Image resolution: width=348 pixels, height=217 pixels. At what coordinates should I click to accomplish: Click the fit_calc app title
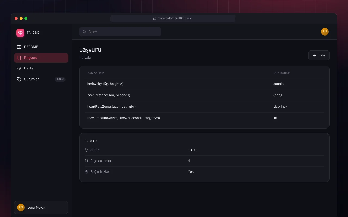[33, 32]
